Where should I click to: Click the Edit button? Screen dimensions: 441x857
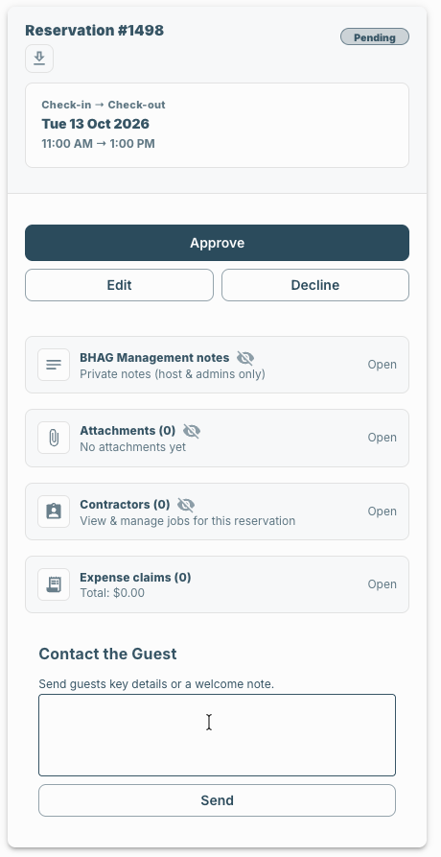[x=119, y=285]
